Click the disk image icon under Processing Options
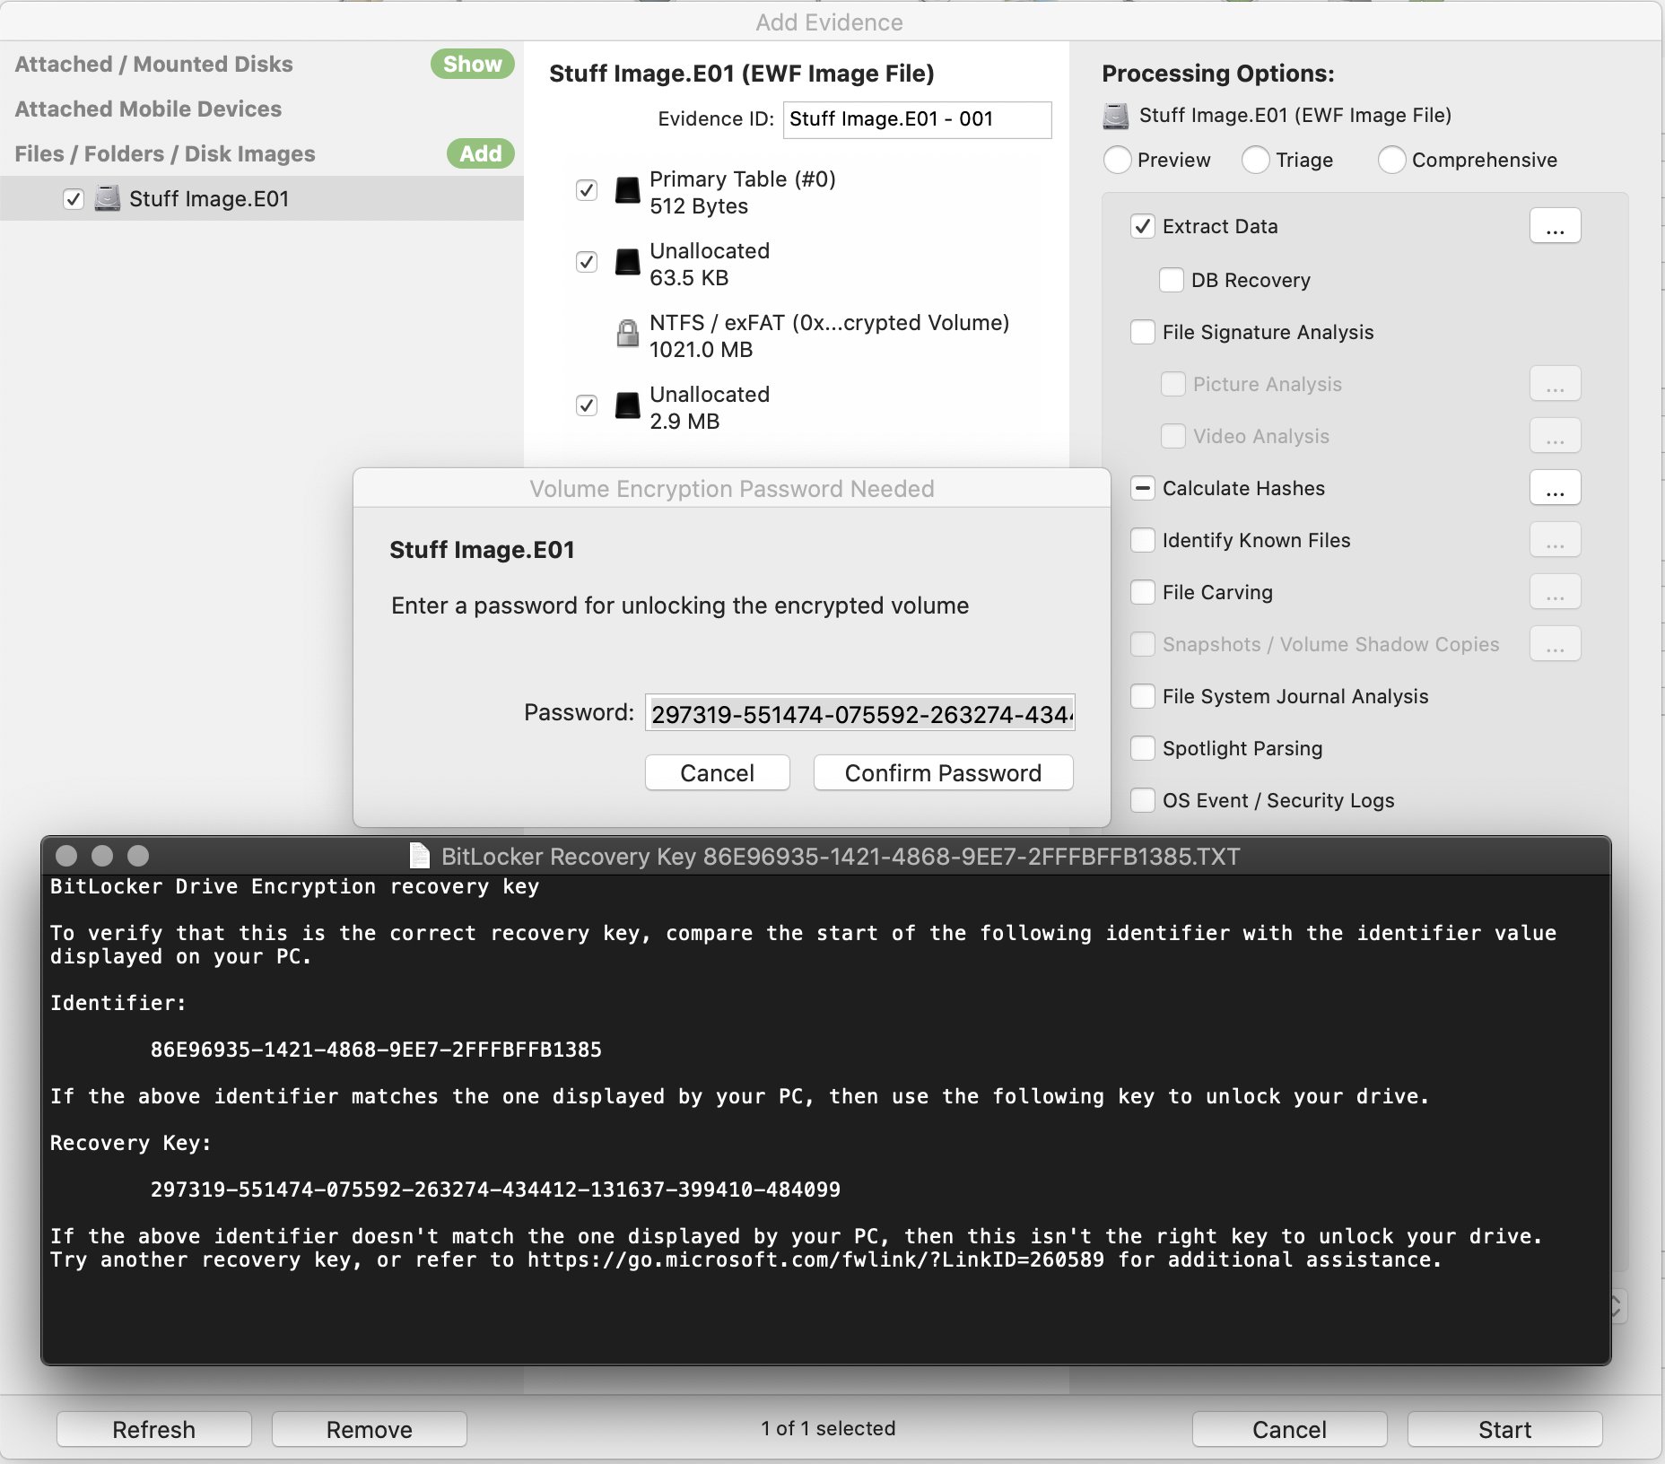Screen dimensions: 1665x1464 coord(1116,116)
